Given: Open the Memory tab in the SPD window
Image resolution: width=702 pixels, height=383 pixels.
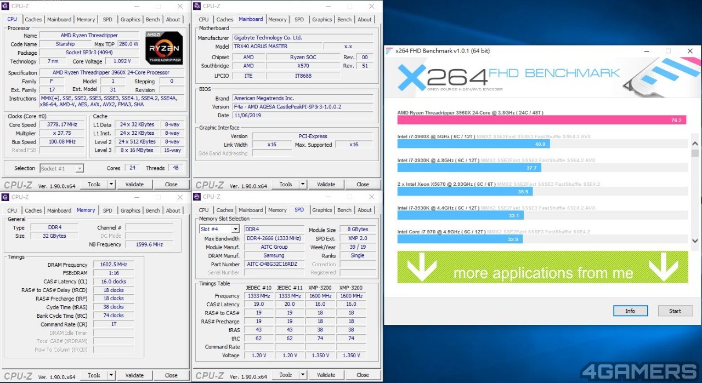Looking at the screenshot, I should coord(278,210).
